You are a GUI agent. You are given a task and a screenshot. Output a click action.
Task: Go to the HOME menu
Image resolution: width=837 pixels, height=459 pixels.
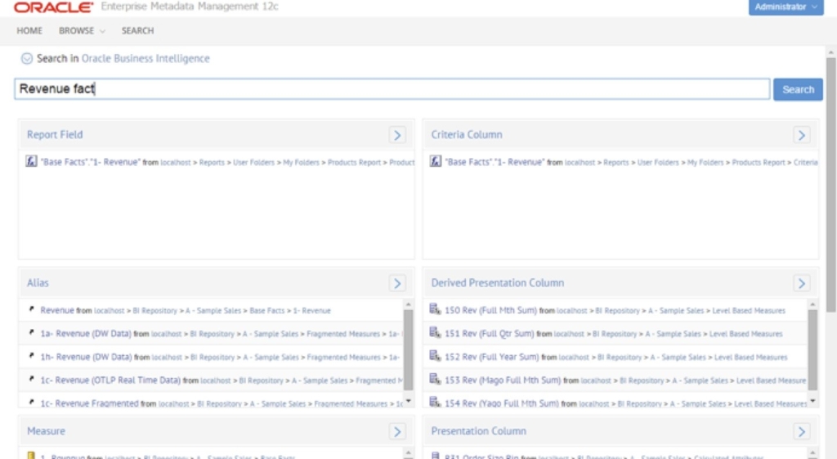29,30
